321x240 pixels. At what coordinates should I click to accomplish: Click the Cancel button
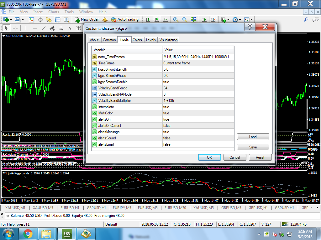(x=234, y=157)
